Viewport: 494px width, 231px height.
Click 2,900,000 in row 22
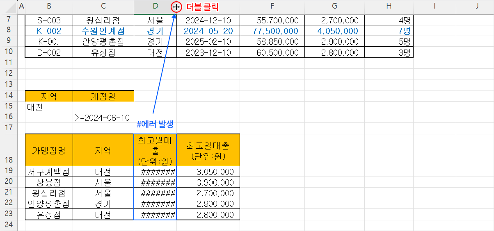tap(208, 204)
